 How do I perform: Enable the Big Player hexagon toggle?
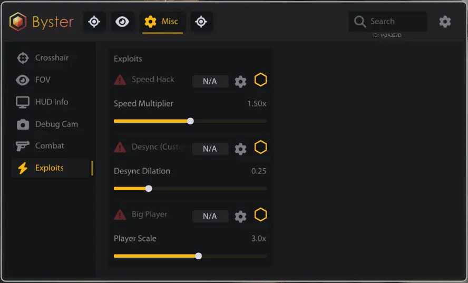[260, 214]
